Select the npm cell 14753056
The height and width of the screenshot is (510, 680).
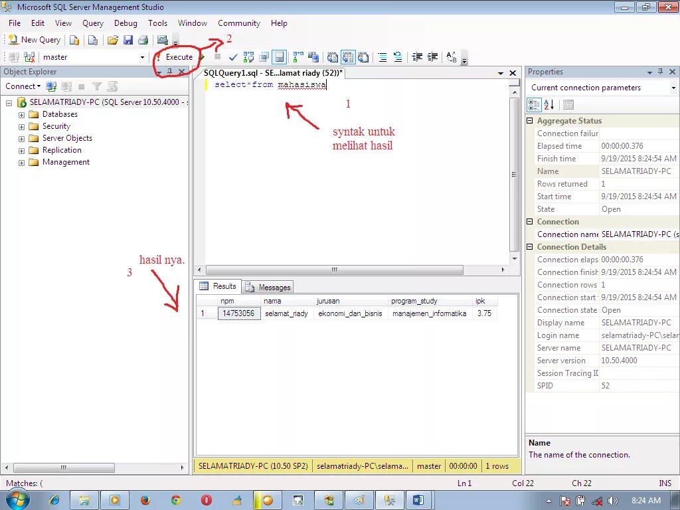[239, 313]
